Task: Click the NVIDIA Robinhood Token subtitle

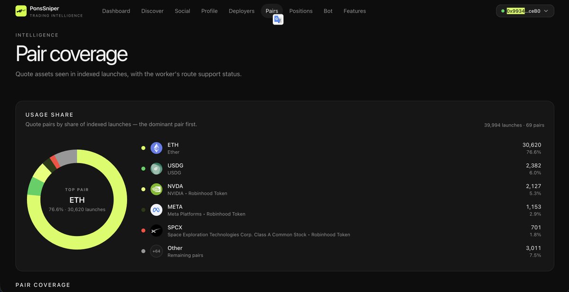Action: click(x=197, y=193)
